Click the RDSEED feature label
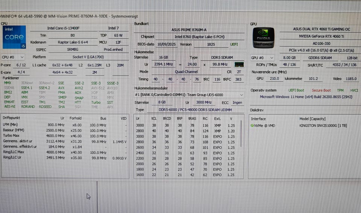Image resolution: width=361 pixels, height=213 pixels. [x=45, y=106]
